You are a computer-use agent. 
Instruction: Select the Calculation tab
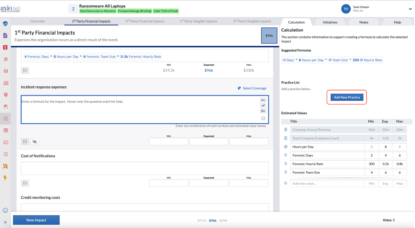(296, 22)
